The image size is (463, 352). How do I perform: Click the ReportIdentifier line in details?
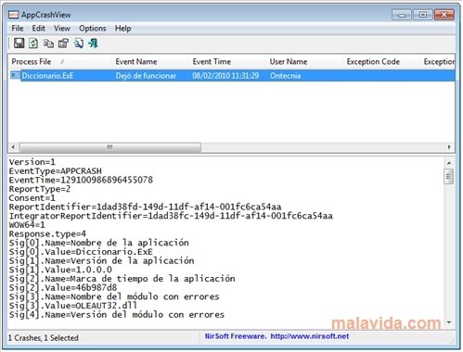pyautogui.click(x=145, y=207)
